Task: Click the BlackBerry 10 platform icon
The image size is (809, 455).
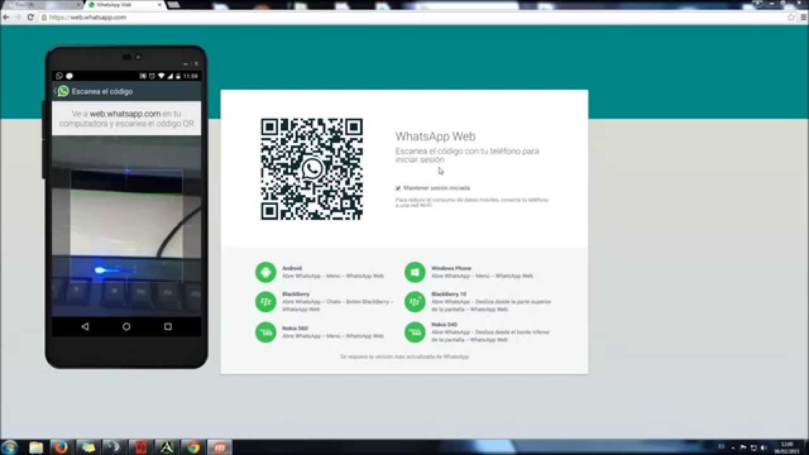Action: point(415,302)
